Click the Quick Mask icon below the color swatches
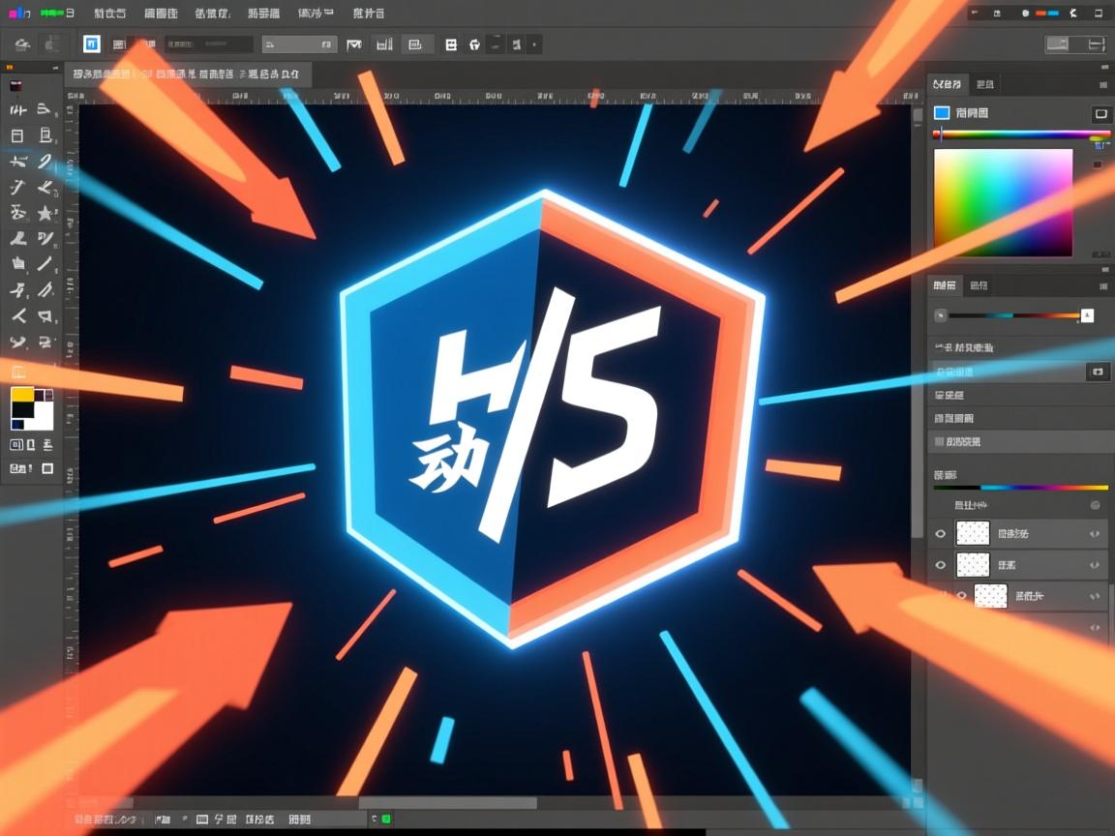1115x836 pixels. click(15, 445)
